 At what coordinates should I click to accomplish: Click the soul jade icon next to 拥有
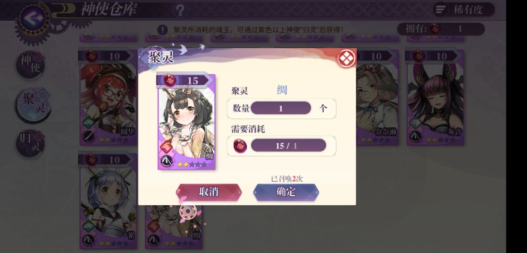[435, 29]
